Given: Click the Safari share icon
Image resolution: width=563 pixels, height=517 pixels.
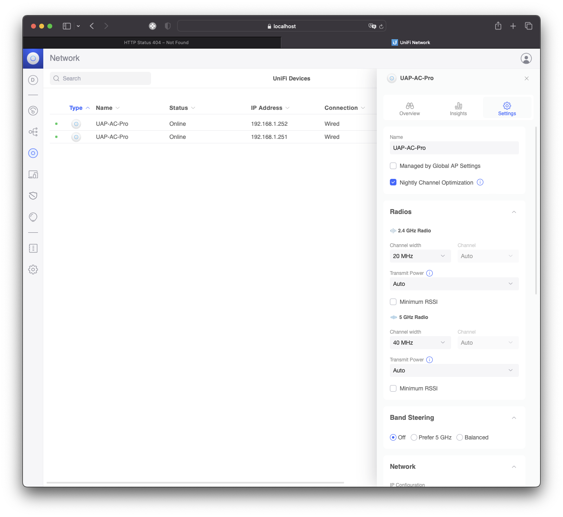Looking at the screenshot, I should 498,26.
